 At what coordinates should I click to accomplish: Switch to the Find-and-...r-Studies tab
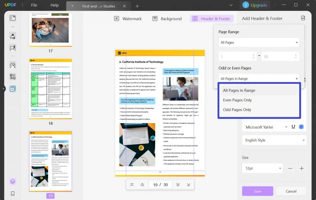[98, 6]
